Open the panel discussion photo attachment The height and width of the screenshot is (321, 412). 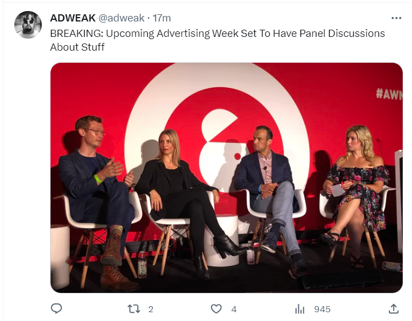coord(226,178)
